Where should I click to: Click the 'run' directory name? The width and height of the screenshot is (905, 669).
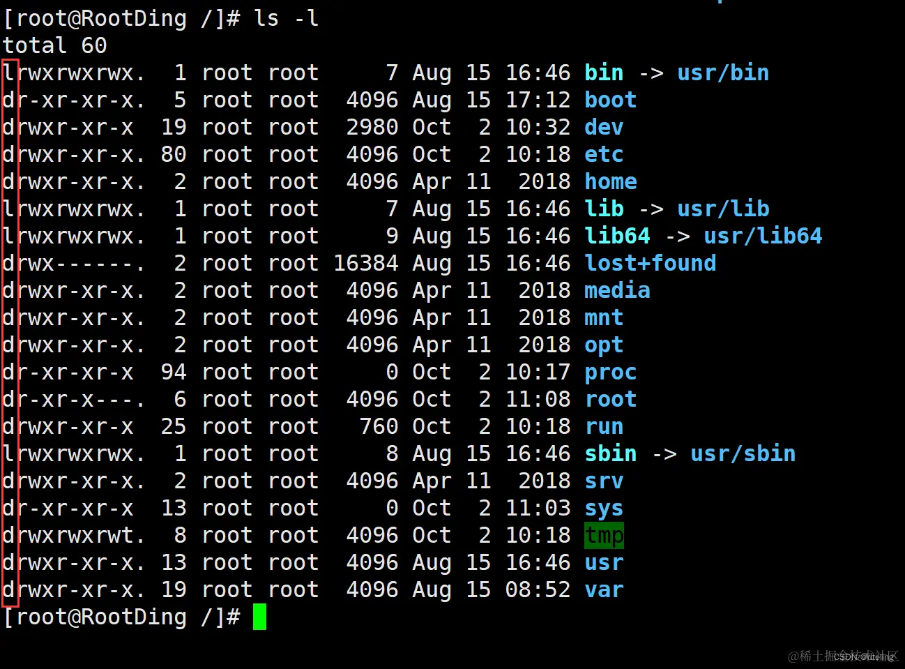(604, 426)
